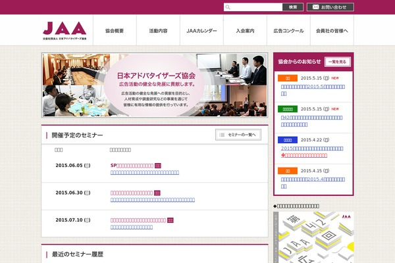Click the orange category tag dated 2015.4.15

(x=288, y=171)
